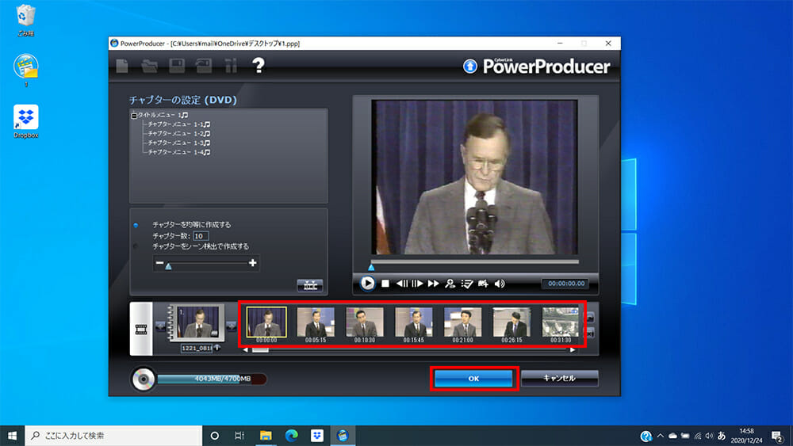Viewport: 793px width, 446px height.
Task: Open the help question mark icon
Action: click(258, 66)
